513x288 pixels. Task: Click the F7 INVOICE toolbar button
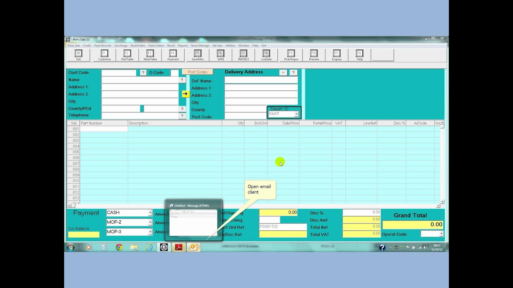(x=243, y=55)
